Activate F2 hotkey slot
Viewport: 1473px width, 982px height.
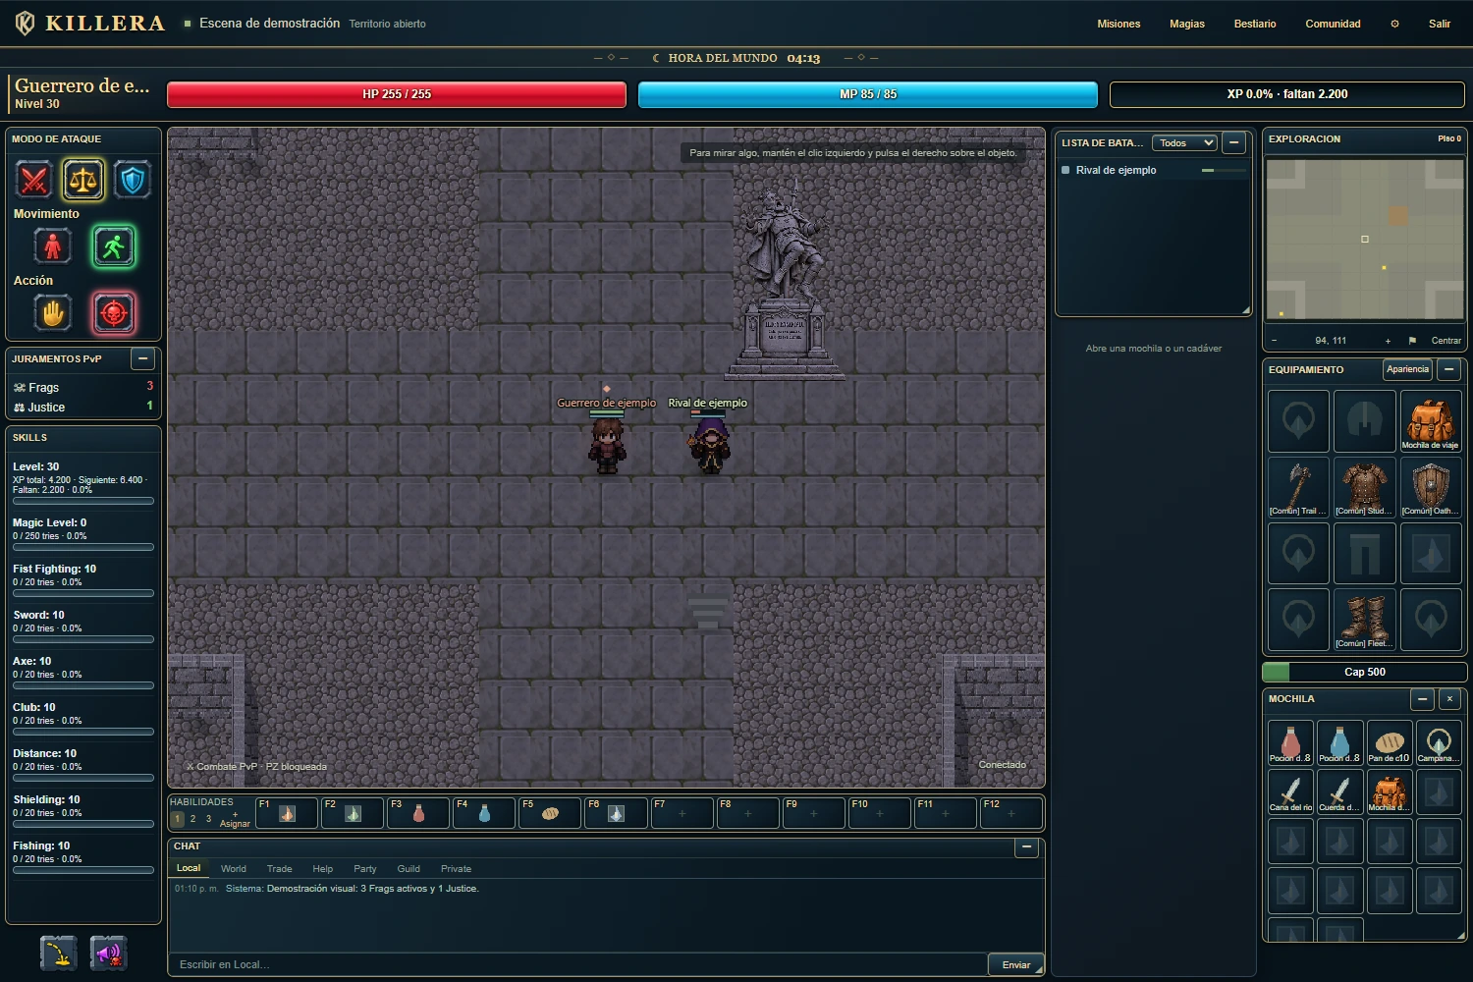pyautogui.click(x=353, y=813)
